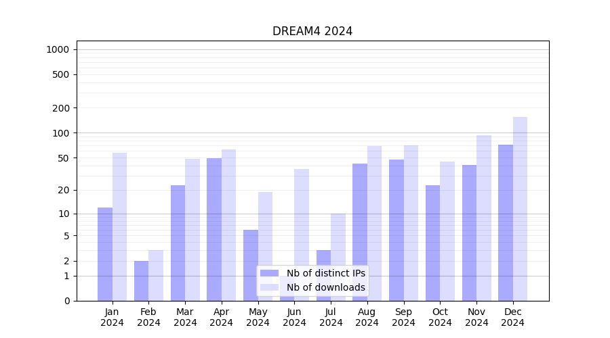
Task: Click the Dec 2024 distinct IPs bar
Action: (506, 222)
